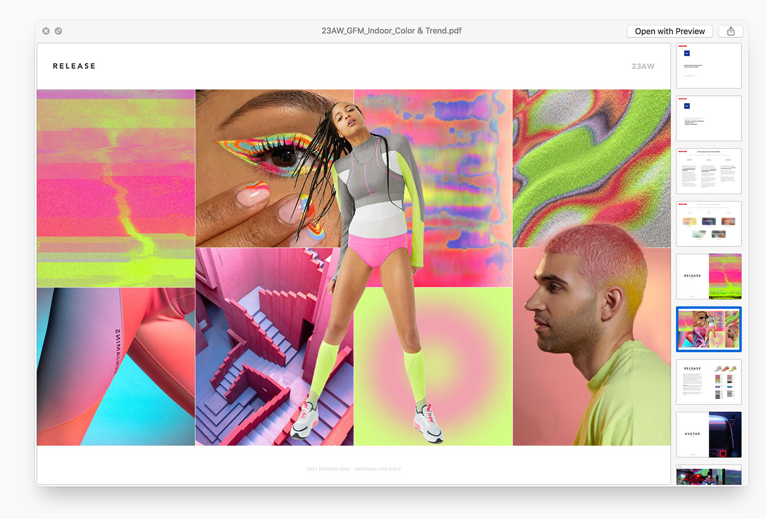Close the Quick Look preview window
Screen dimensions: 766x519
(46, 31)
